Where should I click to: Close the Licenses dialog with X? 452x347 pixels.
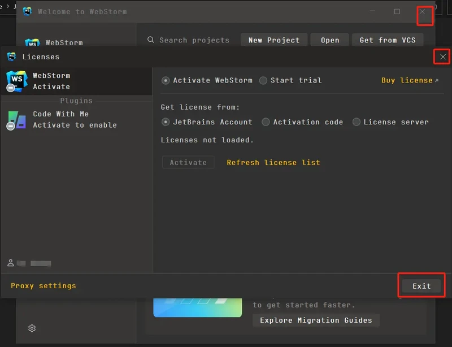click(442, 57)
